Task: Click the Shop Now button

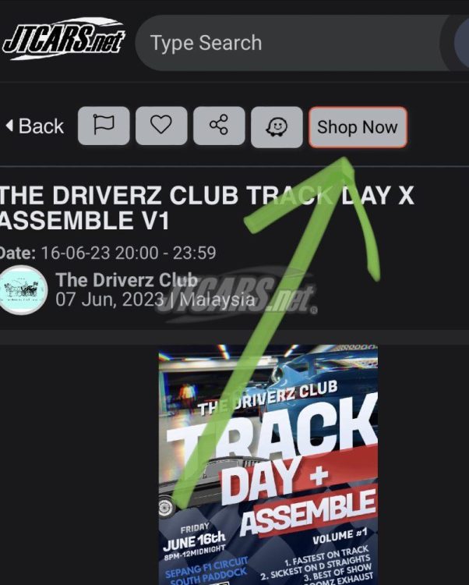Action: point(358,127)
